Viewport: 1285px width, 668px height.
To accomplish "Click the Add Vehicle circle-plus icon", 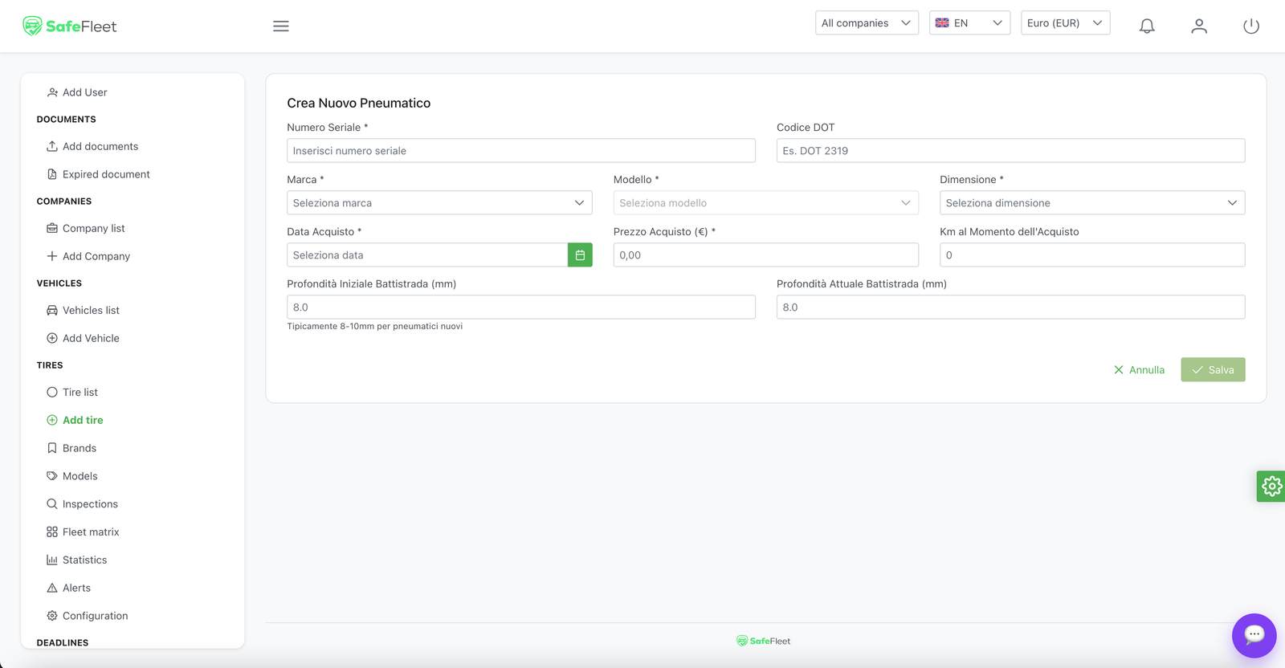I will pyautogui.click(x=52, y=338).
